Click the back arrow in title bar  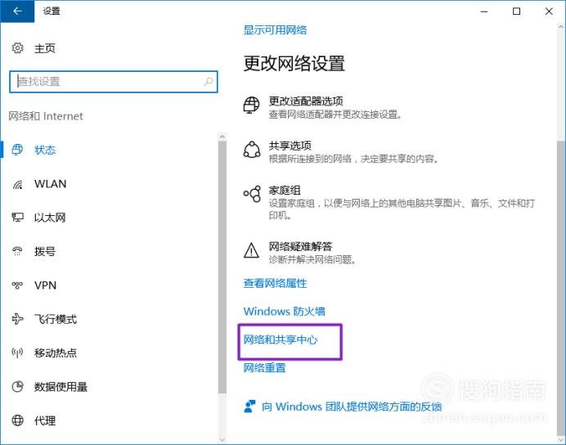click(x=17, y=11)
